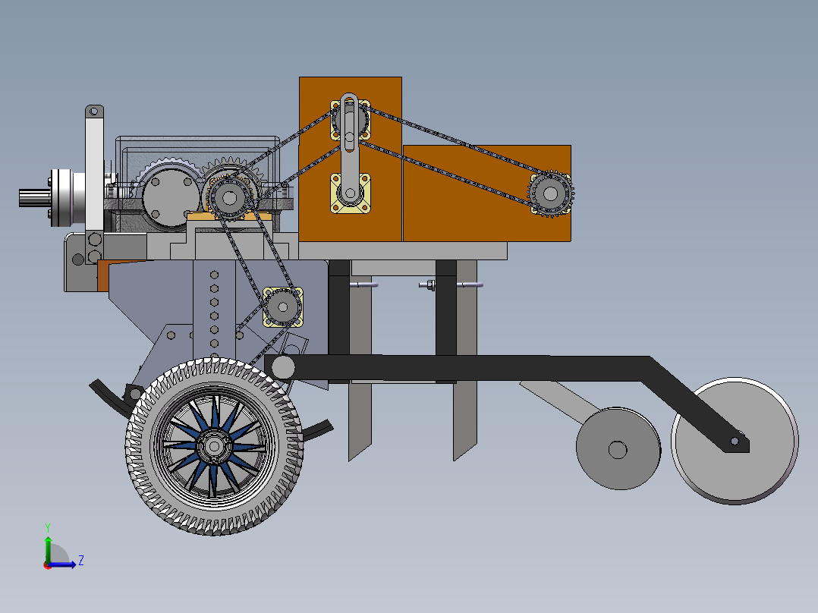Screen dimensions: 818x613
Task: Select the perforated vertical adjustment plate
Action: tap(214, 310)
